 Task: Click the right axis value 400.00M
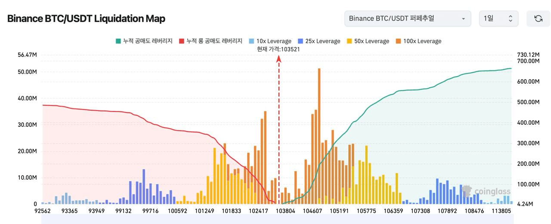[x=528, y=123]
